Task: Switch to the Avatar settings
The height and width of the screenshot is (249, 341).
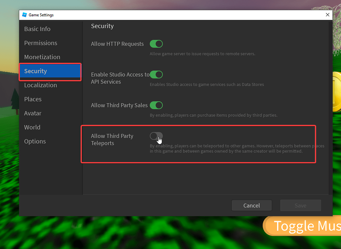Action: [x=32, y=113]
